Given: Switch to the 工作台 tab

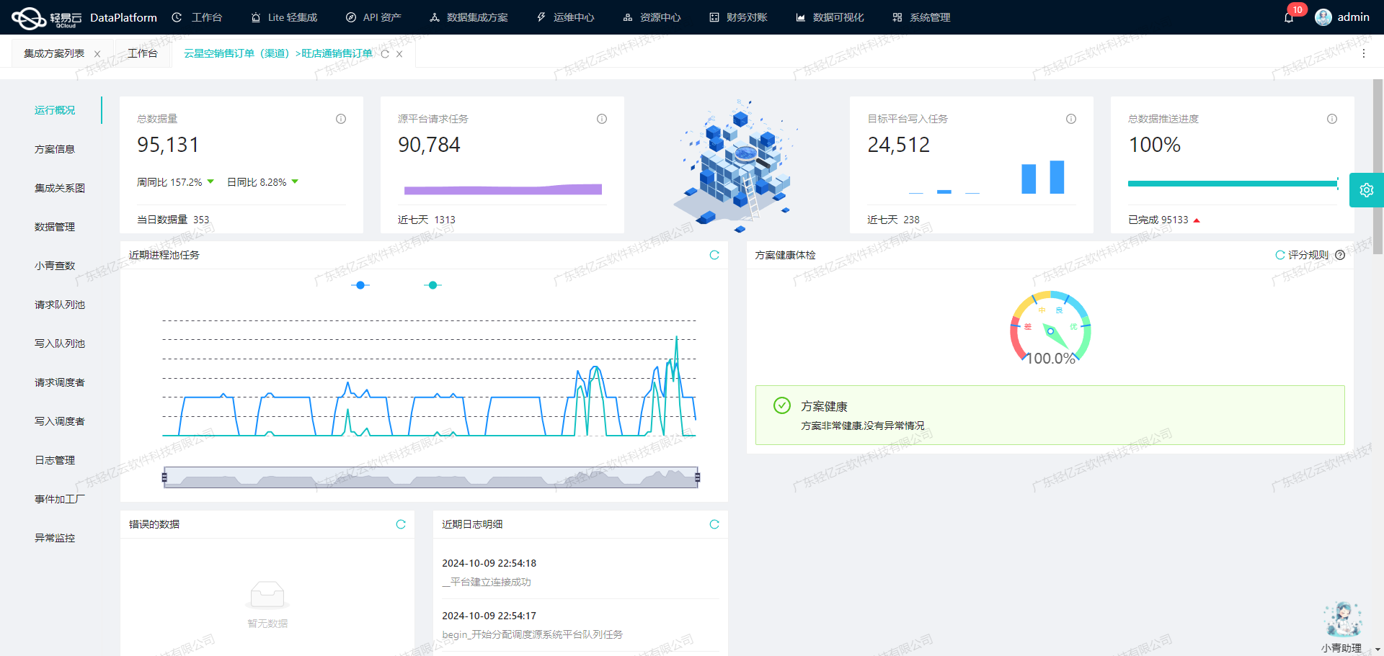Looking at the screenshot, I should (142, 53).
